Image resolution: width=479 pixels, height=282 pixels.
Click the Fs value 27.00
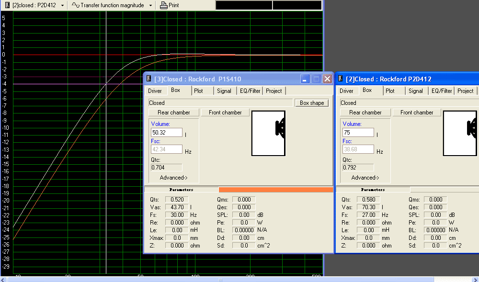tap(368, 215)
